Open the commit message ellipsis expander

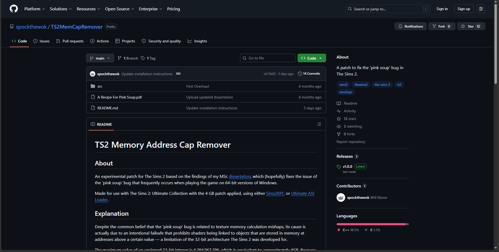coord(178,74)
